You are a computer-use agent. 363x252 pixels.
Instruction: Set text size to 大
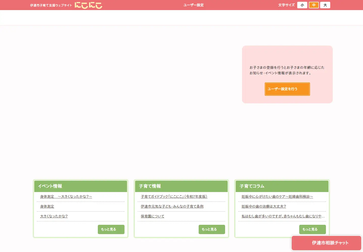point(325,5)
